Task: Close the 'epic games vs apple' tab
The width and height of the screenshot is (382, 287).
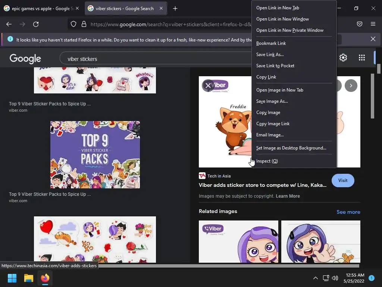Action: [77, 8]
